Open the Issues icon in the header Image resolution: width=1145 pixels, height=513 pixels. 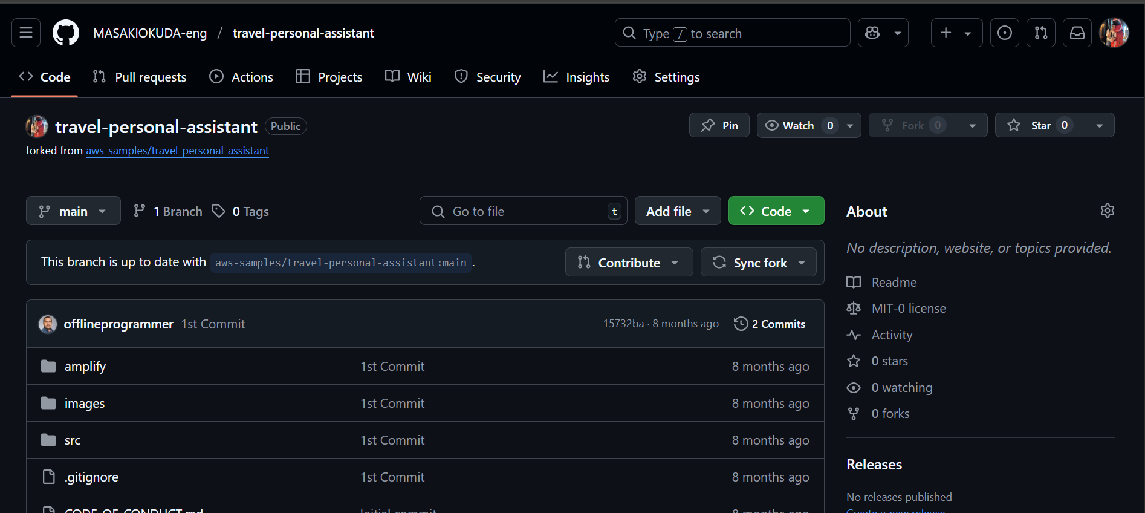[x=1005, y=33]
